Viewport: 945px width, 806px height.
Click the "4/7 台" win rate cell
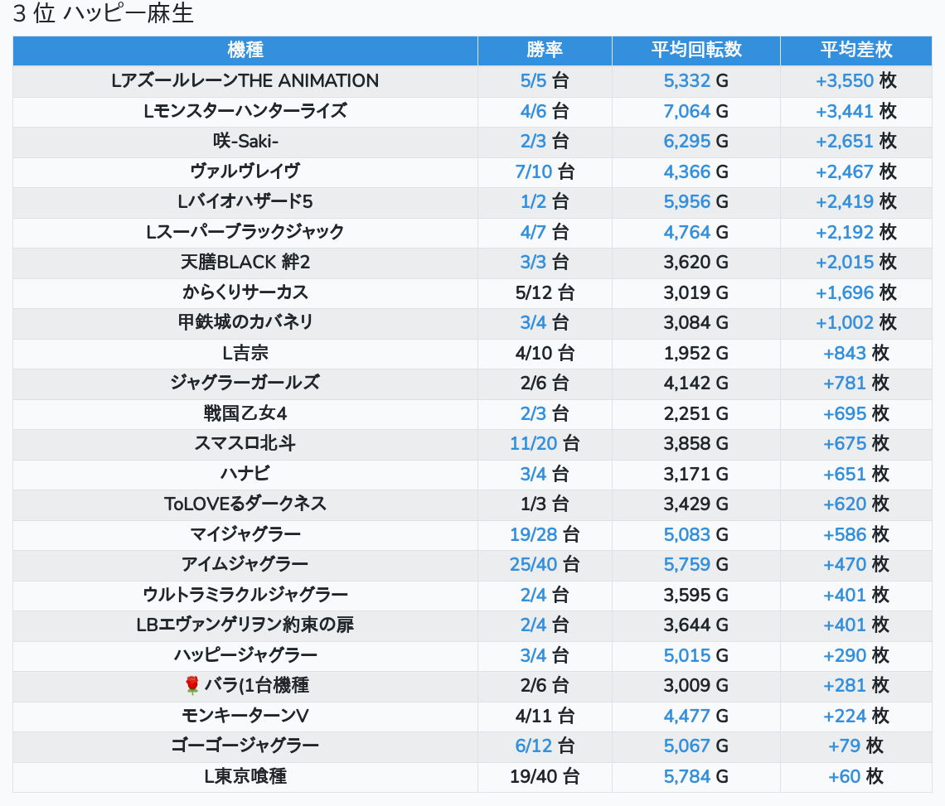click(x=545, y=232)
